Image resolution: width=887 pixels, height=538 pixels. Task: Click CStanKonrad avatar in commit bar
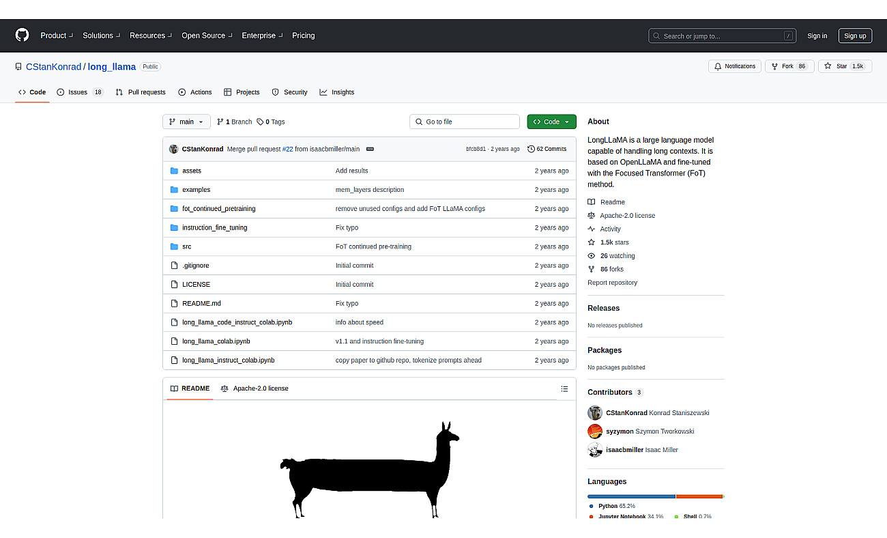174,149
